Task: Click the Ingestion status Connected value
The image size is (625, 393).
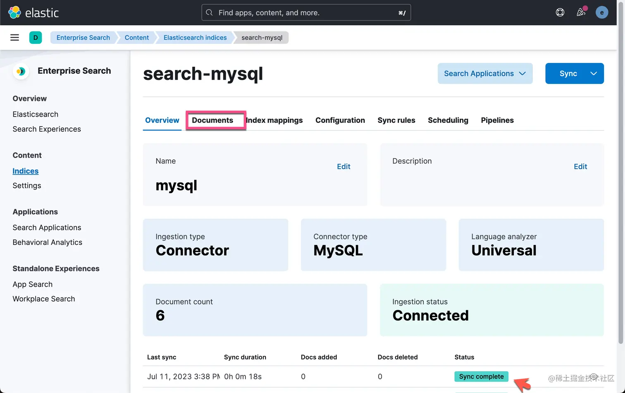Action: [x=430, y=316]
